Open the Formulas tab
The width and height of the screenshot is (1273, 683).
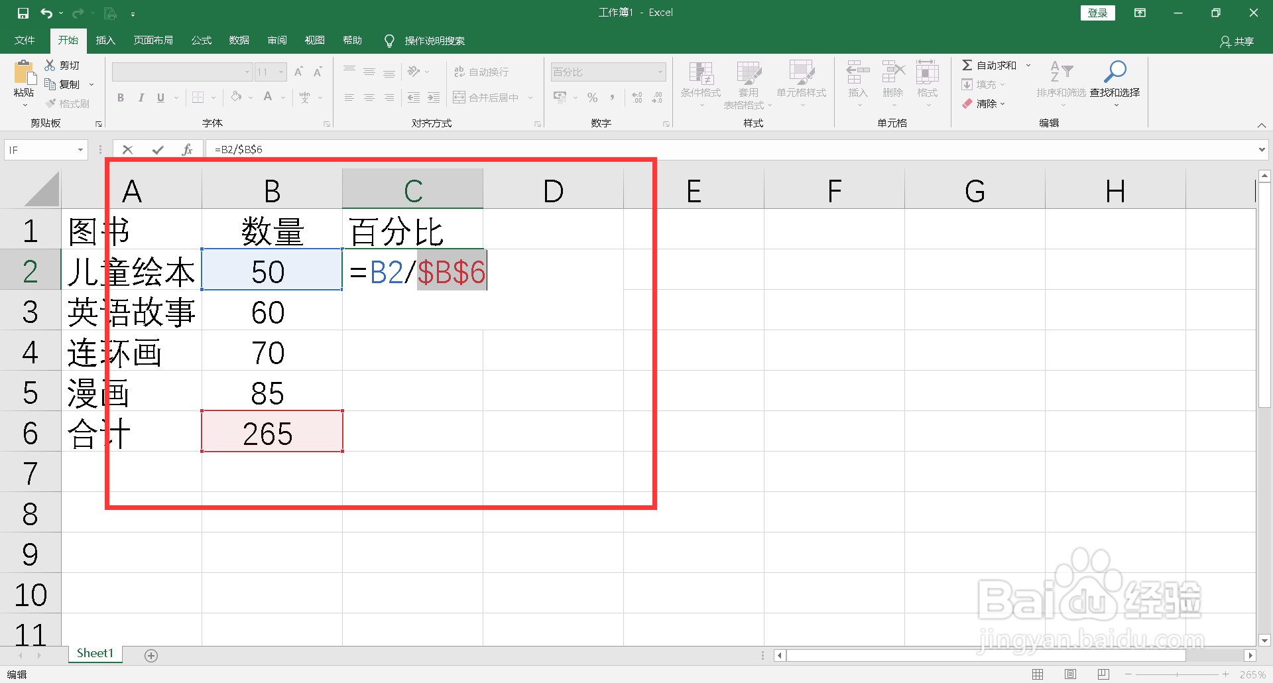[x=201, y=40]
